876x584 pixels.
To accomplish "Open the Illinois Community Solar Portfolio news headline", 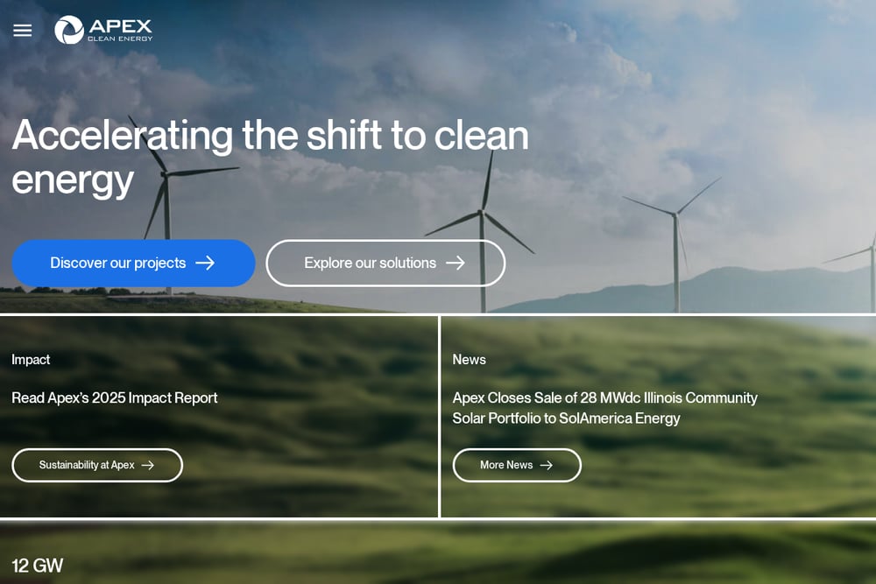I will [x=605, y=408].
